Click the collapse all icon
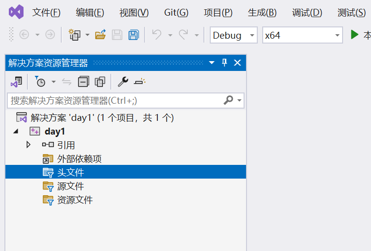Screen dimensions: 371x251 (83, 82)
